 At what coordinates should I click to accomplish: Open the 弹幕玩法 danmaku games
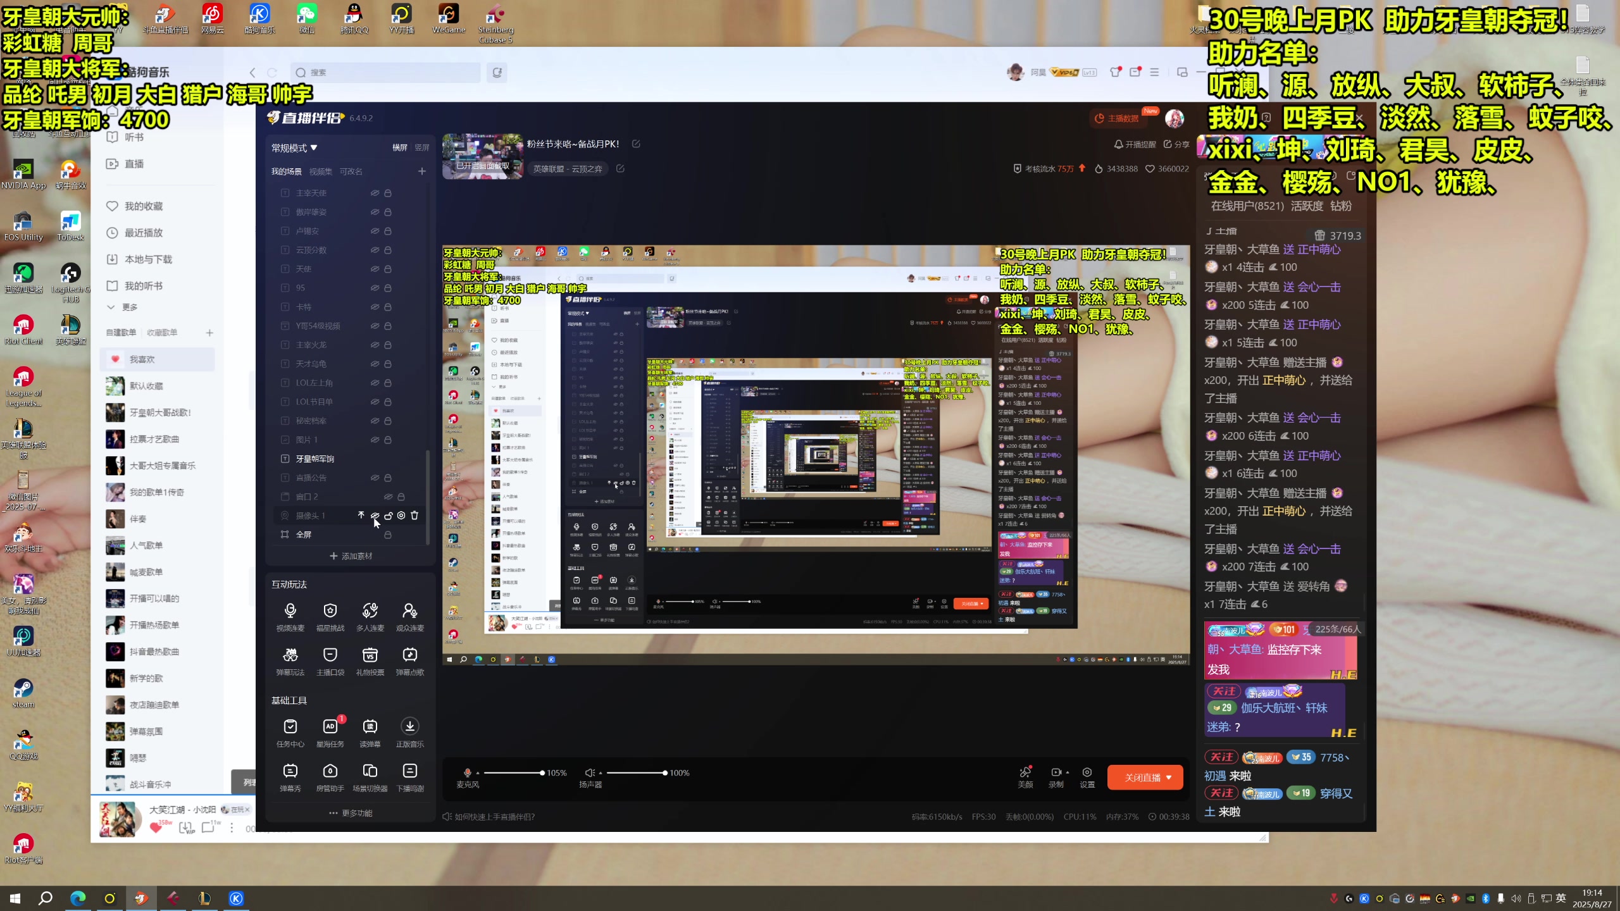pyautogui.click(x=290, y=661)
